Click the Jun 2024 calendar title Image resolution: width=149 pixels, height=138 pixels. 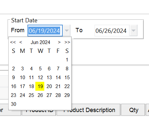(40, 42)
